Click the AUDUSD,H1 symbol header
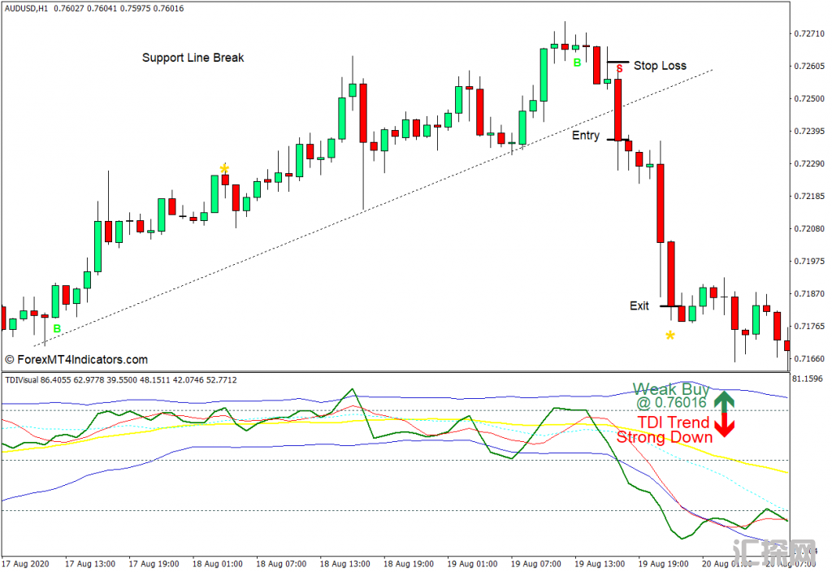This screenshot has width=832, height=572. tap(25, 9)
